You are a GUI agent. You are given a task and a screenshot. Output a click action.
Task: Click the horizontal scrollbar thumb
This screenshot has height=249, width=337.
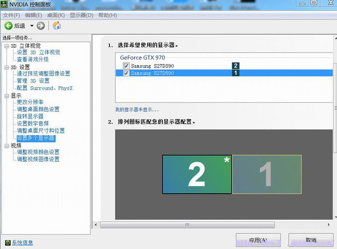[187, 225]
